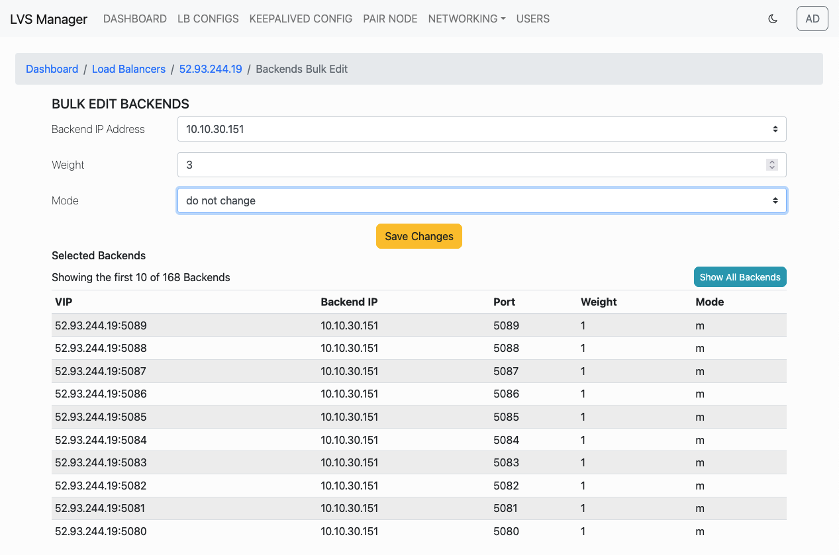Open the Users page
Screen dimensions: 839x555
pyautogui.click(x=533, y=19)
